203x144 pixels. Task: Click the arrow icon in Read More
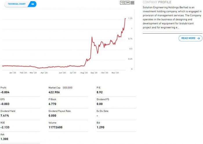pyautogui.click(x=198, y=38)
